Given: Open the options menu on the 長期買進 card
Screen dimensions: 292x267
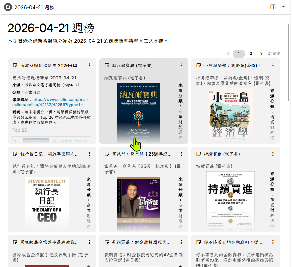Looking at the screenshot, I should 181,242.
